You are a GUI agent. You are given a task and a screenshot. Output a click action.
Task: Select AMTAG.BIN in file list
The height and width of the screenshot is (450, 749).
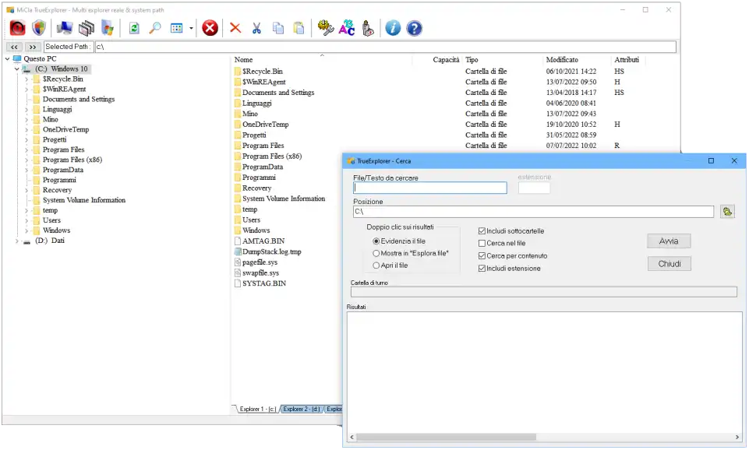point(263,241)
